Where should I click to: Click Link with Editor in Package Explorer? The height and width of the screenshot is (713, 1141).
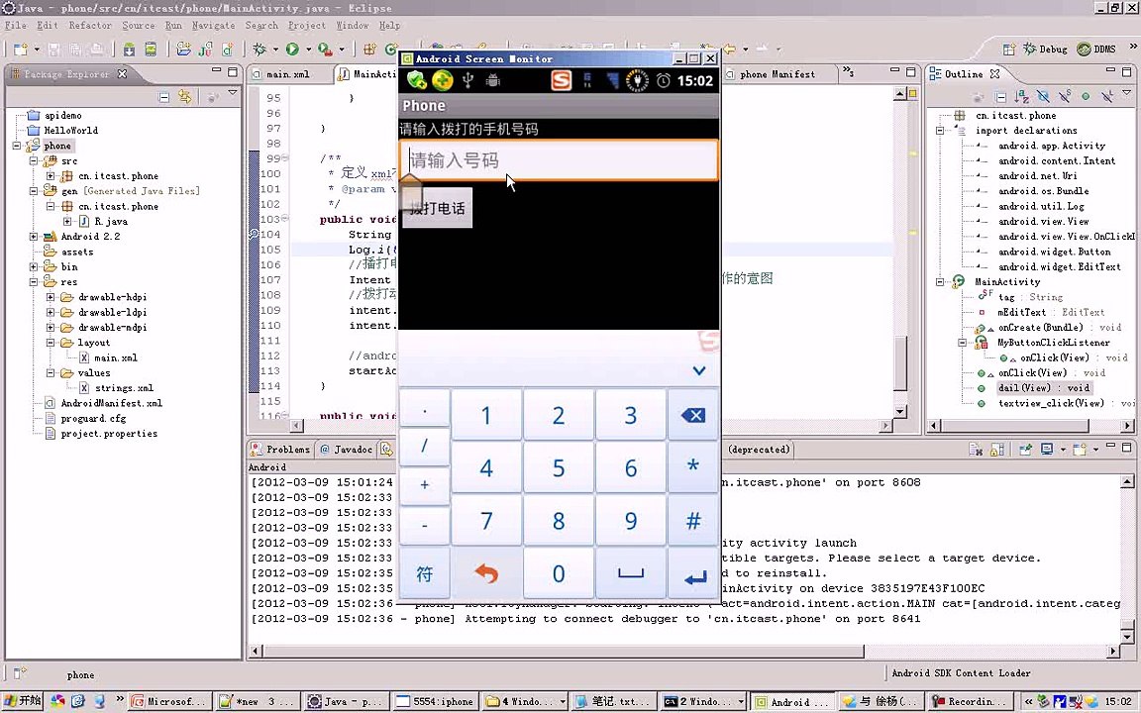pos(185,97)
